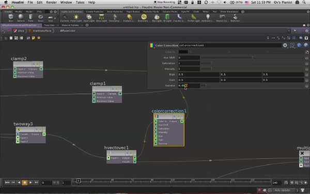Add a Point Light from shelf
This screenshot has width=310, height=194.
point(76,18)
